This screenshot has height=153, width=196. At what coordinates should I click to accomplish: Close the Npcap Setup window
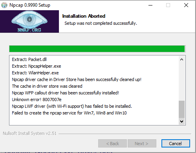186,5
